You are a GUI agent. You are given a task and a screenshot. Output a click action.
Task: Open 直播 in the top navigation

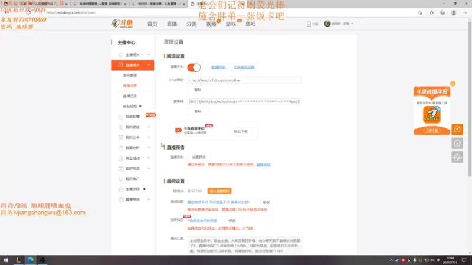coord(172,24)
